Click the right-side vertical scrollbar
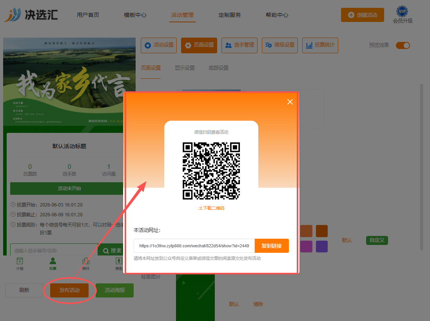Viewport: 430px width, 321px height. tap(421, 167)
